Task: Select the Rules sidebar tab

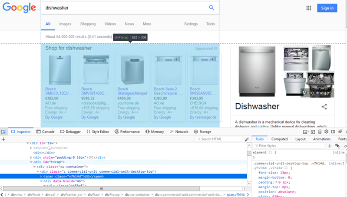Action: point(259,139)
